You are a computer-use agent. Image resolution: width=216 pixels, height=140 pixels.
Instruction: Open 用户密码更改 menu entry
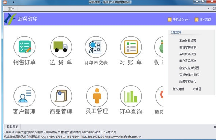188,61
